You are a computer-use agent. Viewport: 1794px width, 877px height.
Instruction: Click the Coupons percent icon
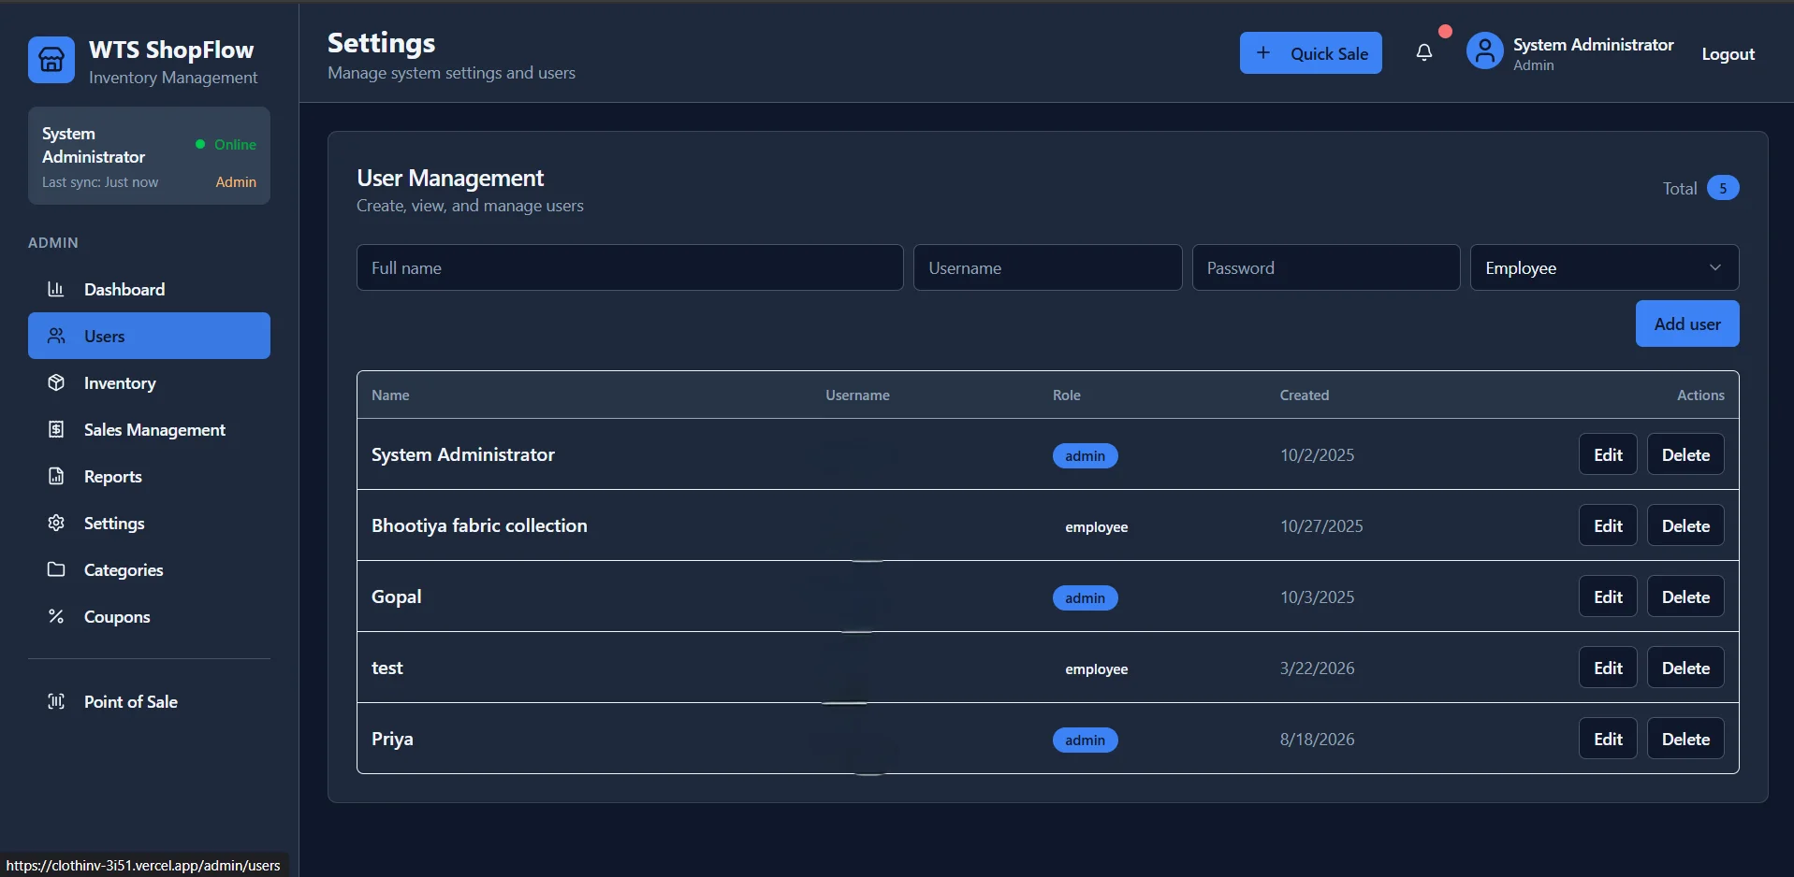56,616
